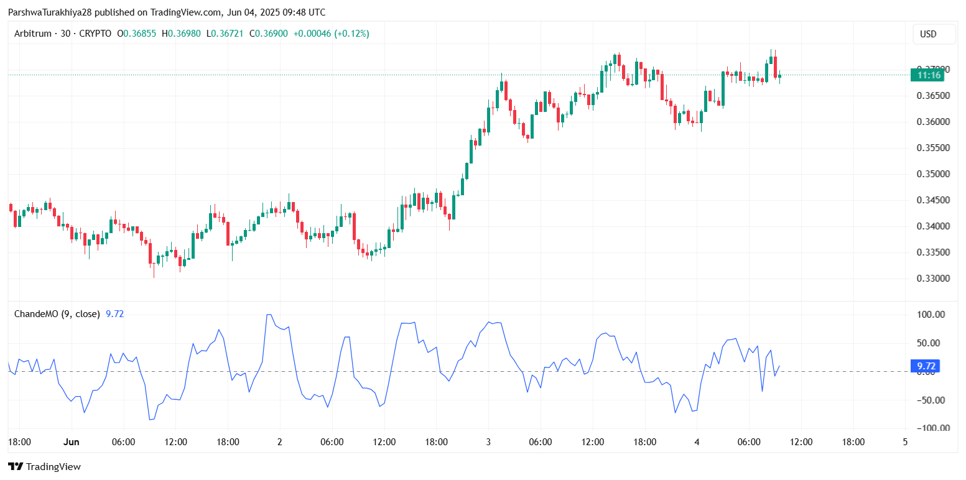
Task: Click date marker 5 on the time axis
Action: click(x=905, y=442)
